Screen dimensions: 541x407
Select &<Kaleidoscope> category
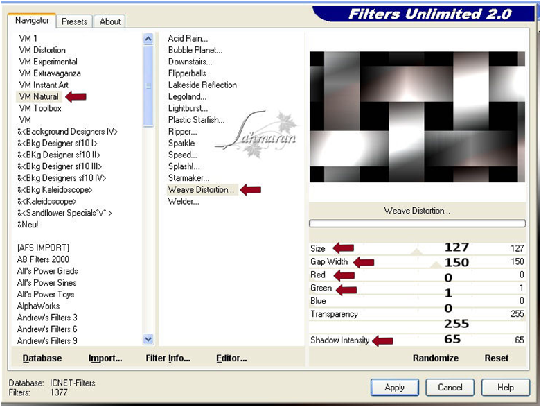coord(47,201)
